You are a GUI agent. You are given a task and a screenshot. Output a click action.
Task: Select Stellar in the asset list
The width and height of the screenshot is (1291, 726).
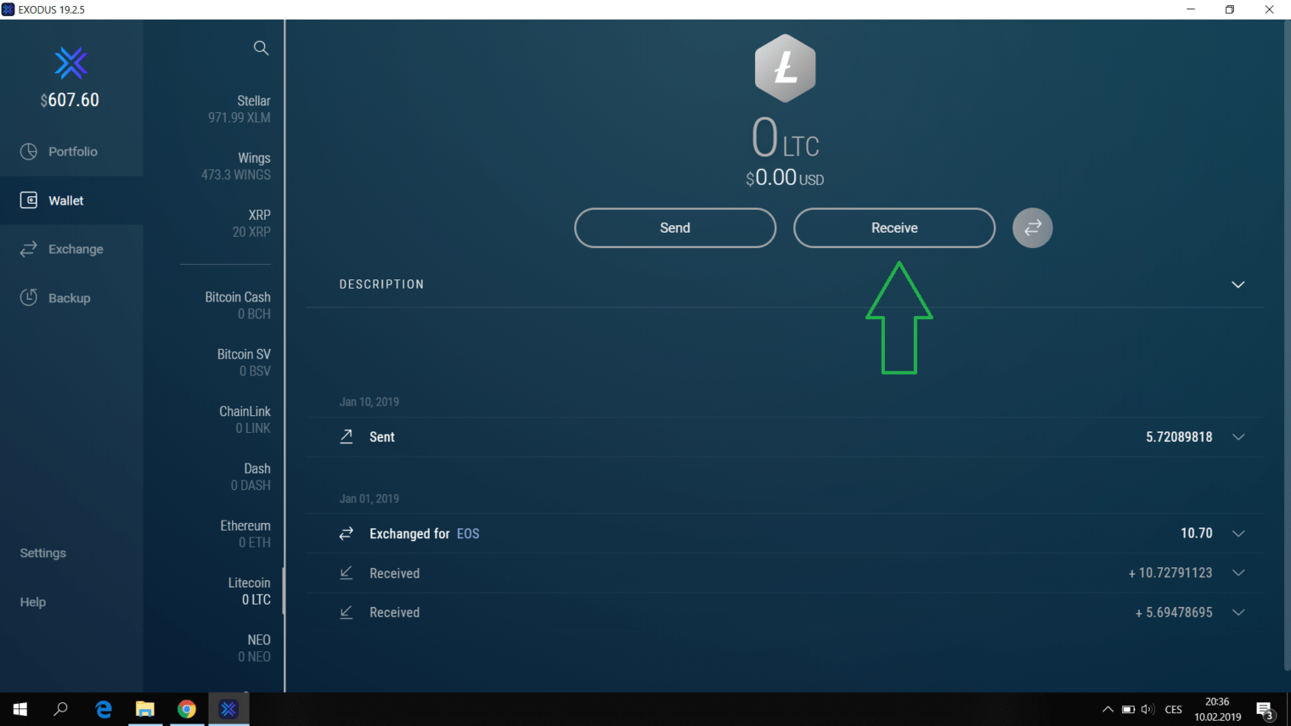tap(239, 109)
